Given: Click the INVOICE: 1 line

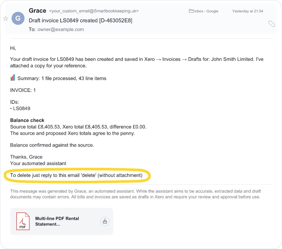Looking at the screenshot, I should pos(23,90).
